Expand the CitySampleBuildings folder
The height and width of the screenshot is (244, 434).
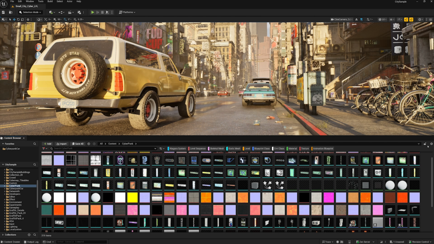5,172
